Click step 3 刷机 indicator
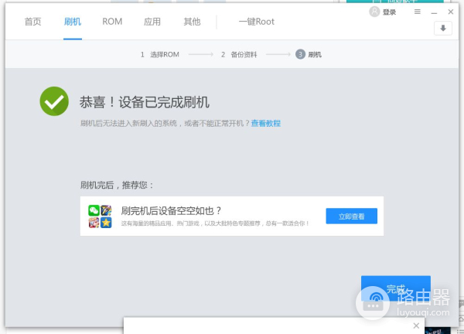The width and height of the screenshot is (464, 334). [309, 54]
